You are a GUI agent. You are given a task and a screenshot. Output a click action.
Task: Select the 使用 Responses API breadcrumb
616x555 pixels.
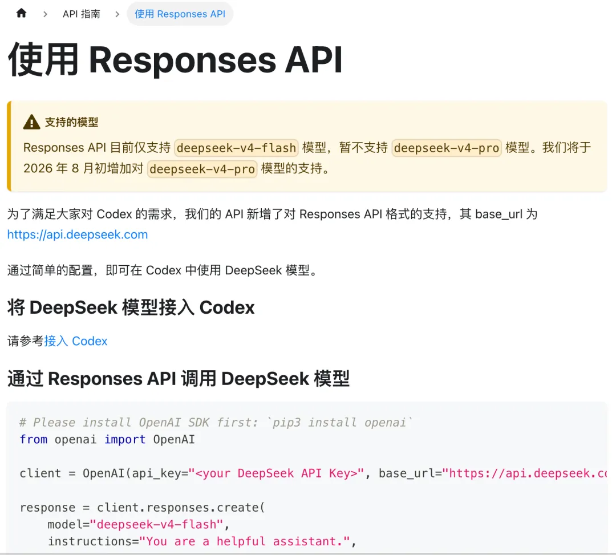[180, 14]
